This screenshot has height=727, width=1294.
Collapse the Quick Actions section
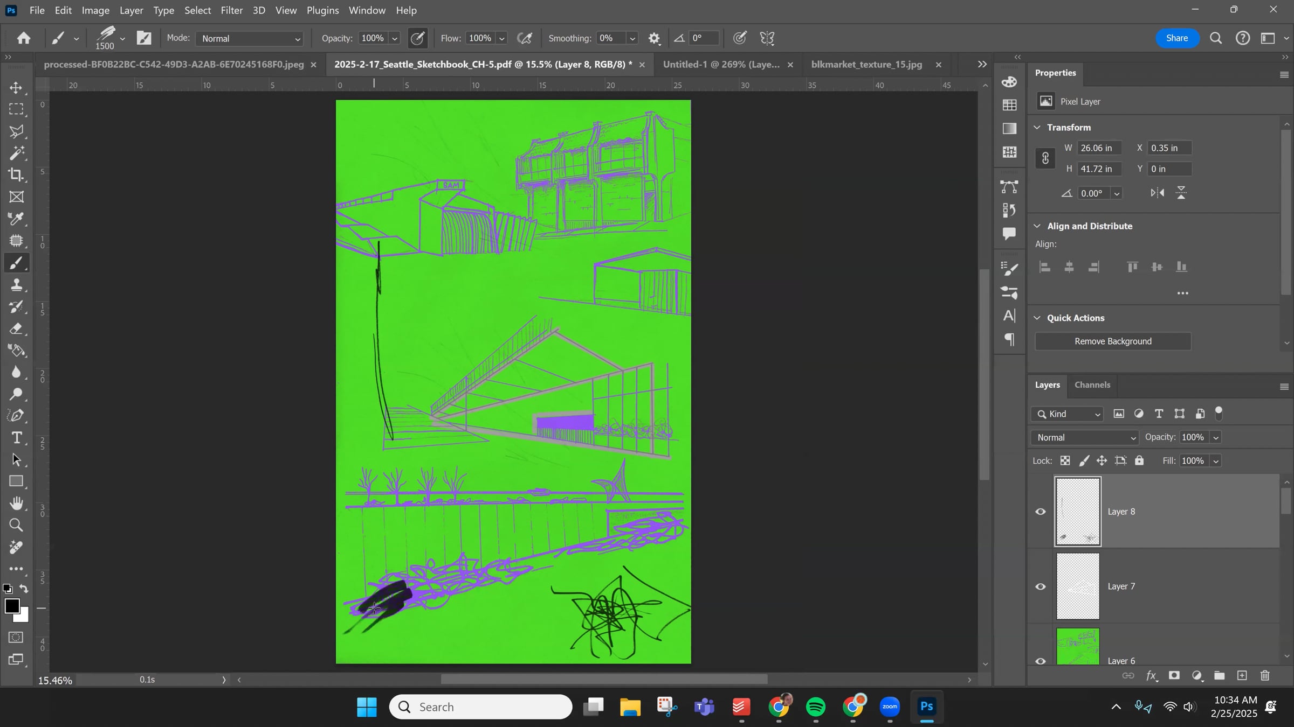[x=1037, y=318]
